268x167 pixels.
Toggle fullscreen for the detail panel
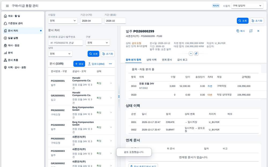click(x=251, y=31)
